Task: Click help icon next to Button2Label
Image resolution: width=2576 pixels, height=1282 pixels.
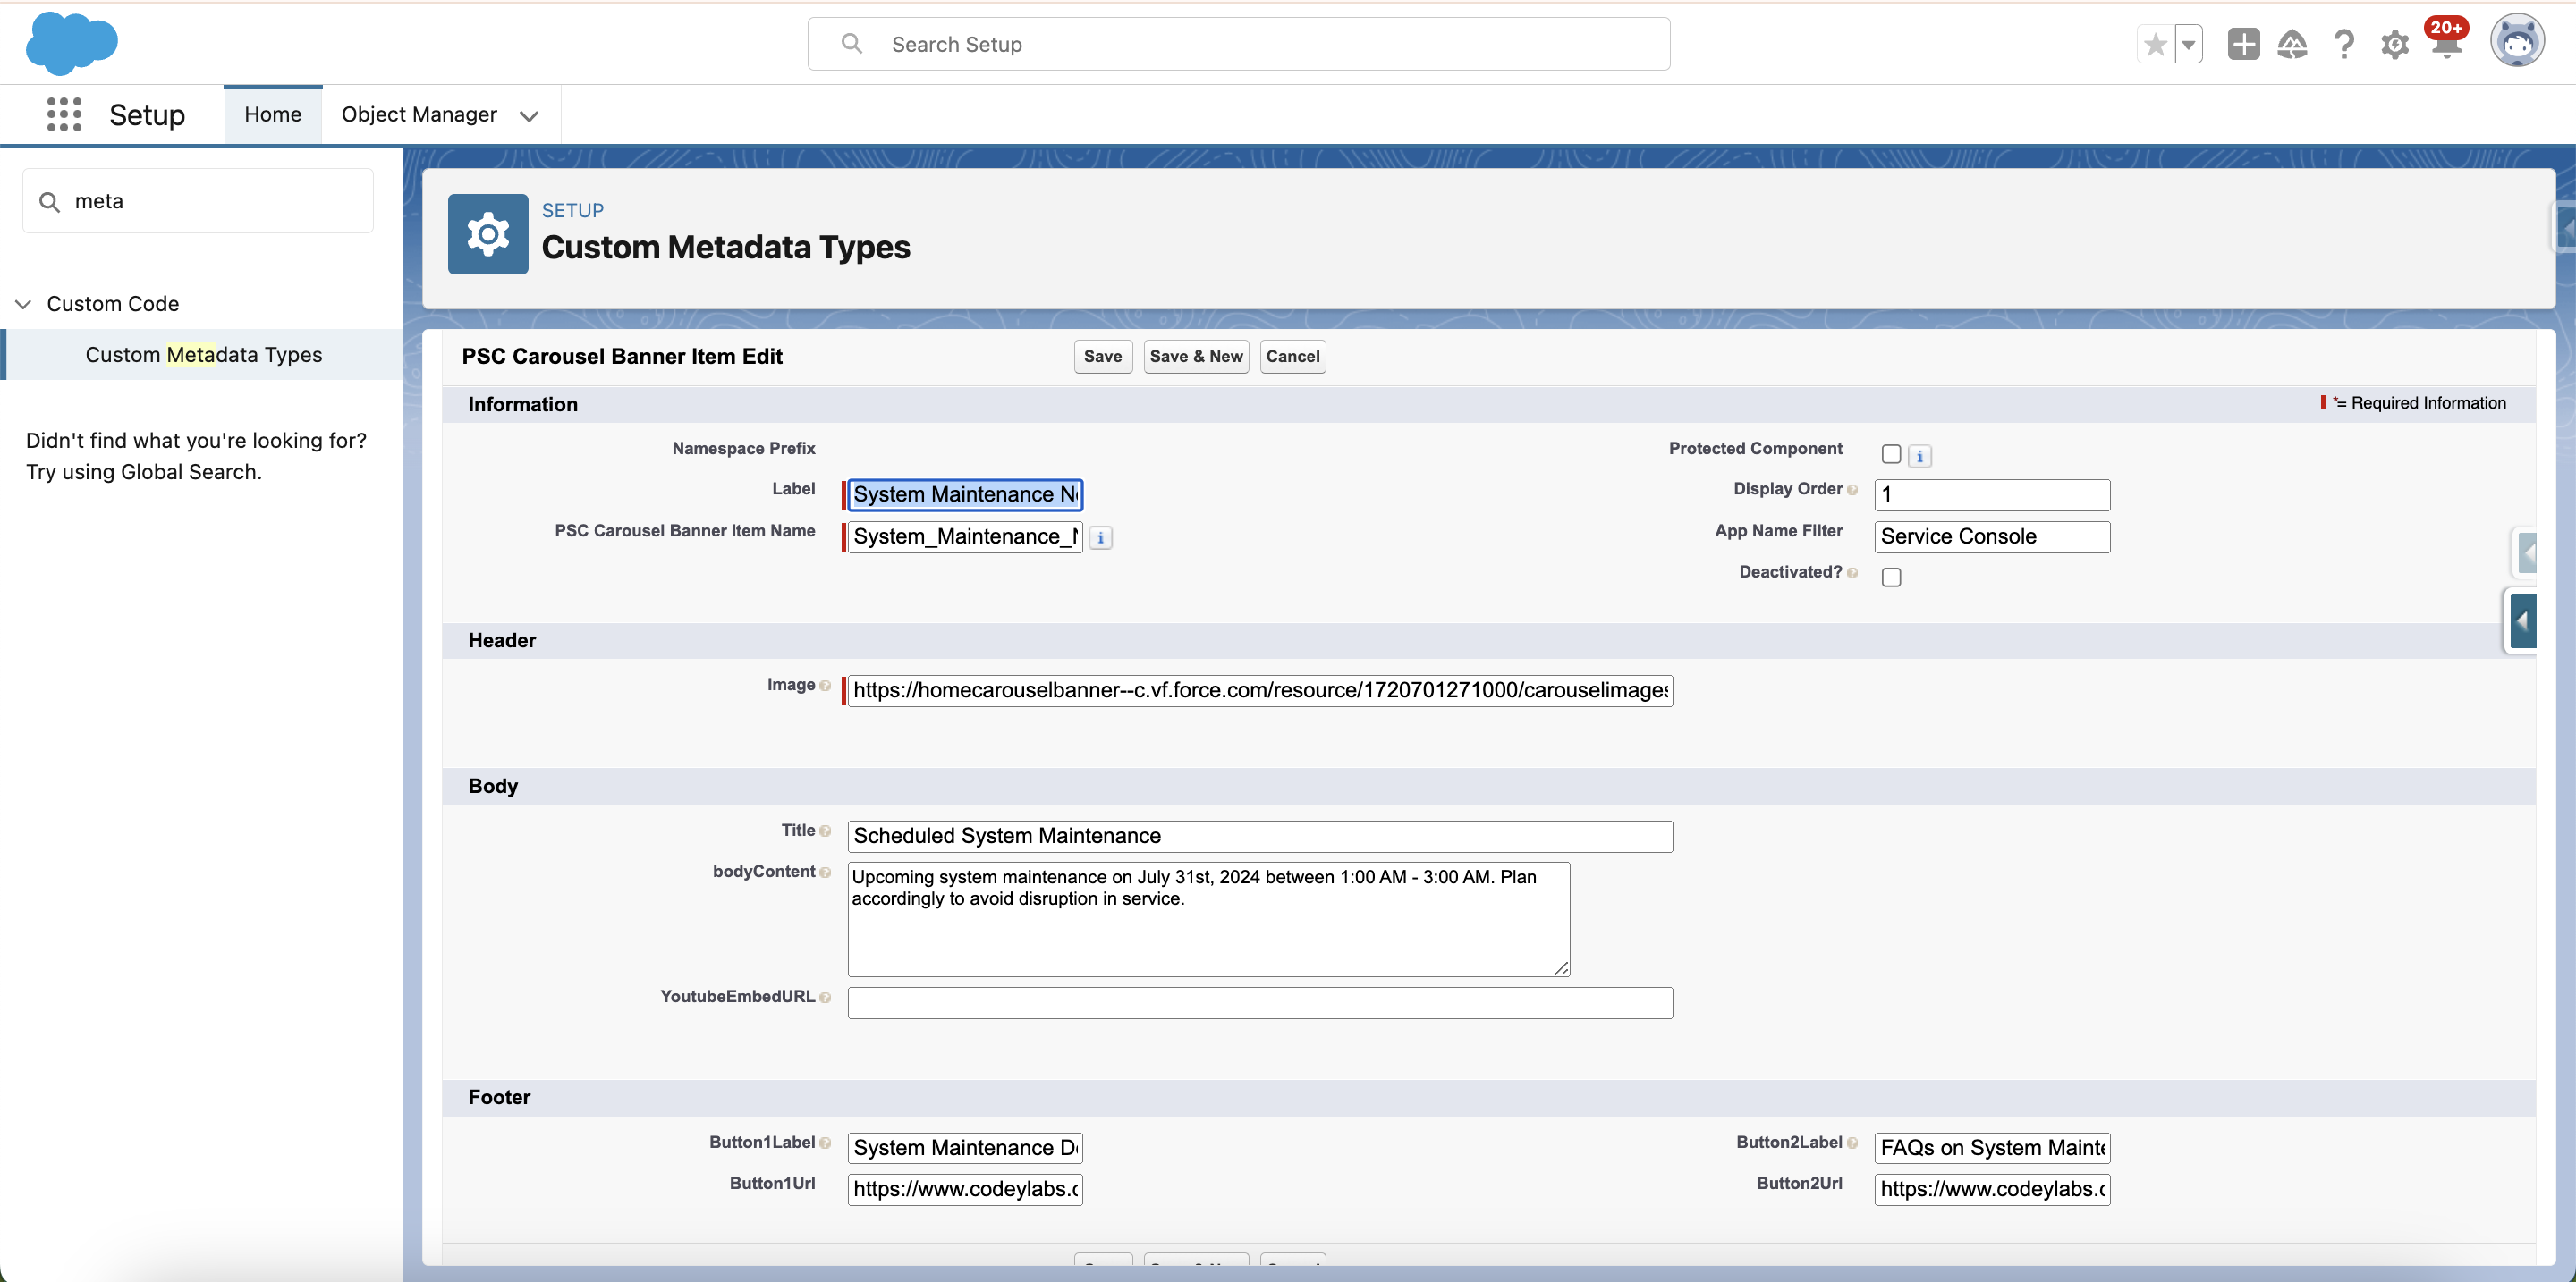Action: coord(1852,1143)
